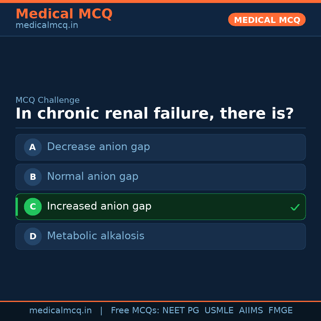Visit medicalmcq.in link under the header title

(x=47, y=26)
